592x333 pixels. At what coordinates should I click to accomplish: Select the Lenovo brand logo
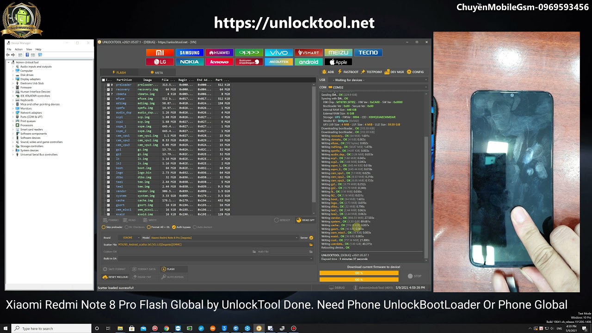(x=219, y=62)
